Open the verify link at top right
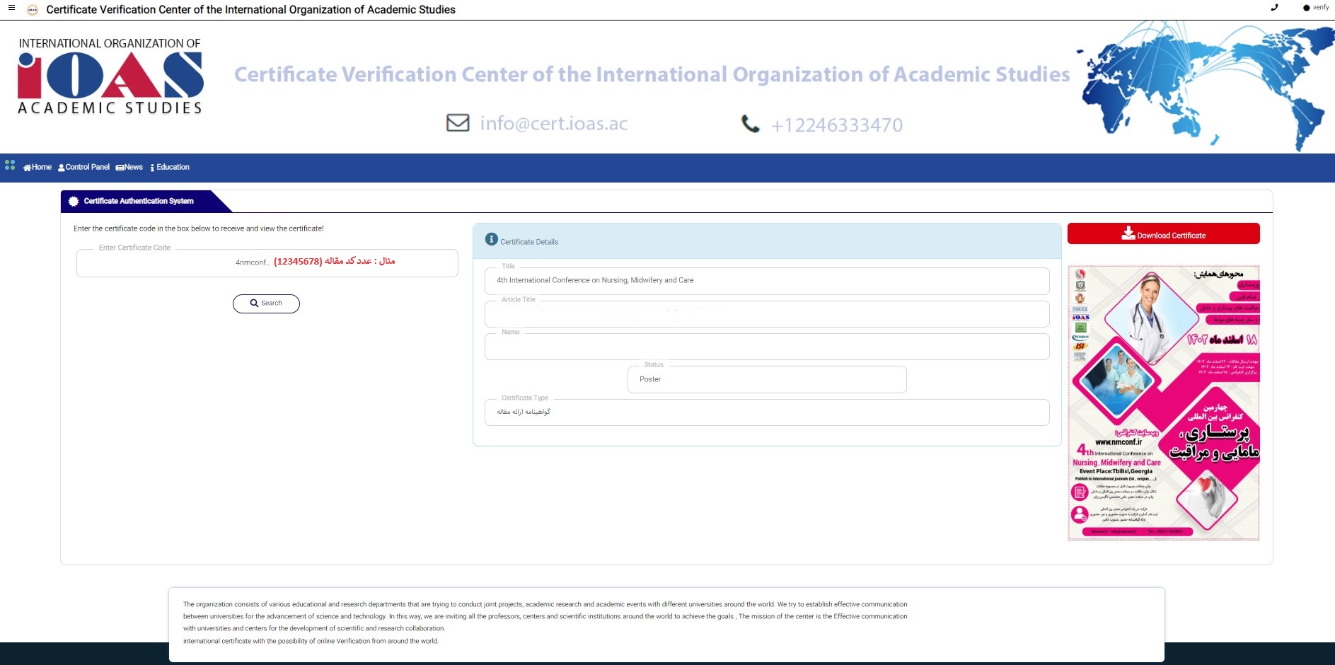The width and height of the screenshot is (1335, 665). click(1316, 8)
